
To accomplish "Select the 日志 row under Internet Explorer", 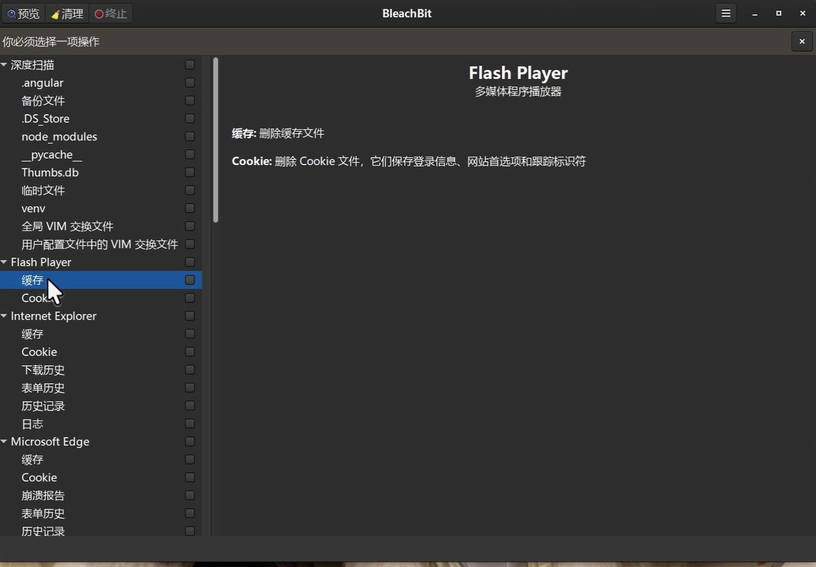I will coord(101,424).
